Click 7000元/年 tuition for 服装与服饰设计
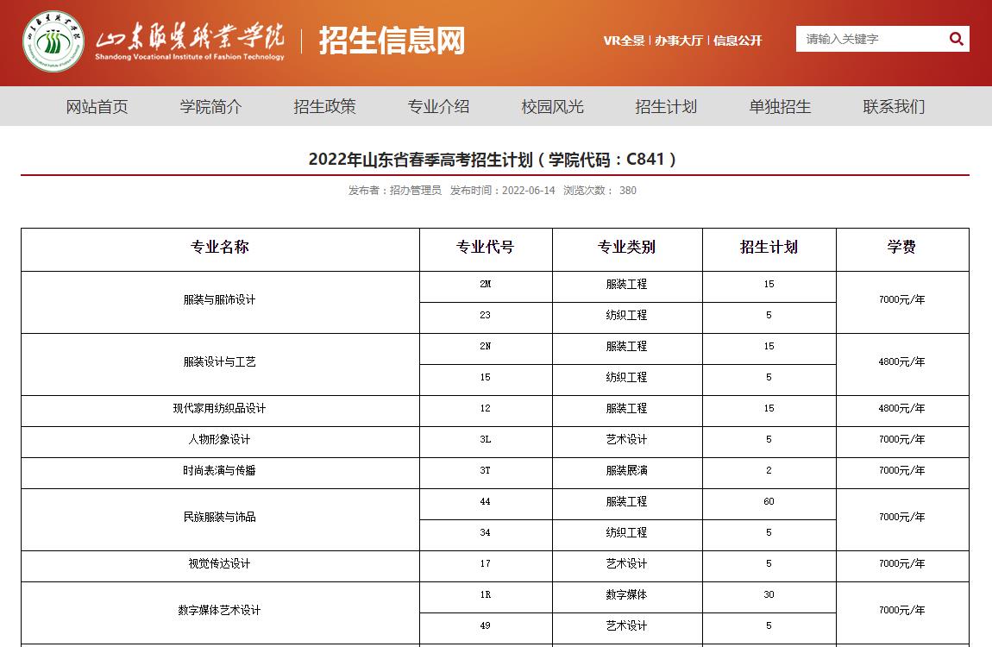Screen dimensions: 992x647 (x=901, y=300)
